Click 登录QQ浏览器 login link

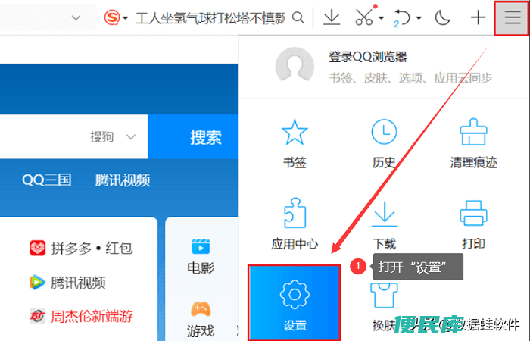click(367, 57)
